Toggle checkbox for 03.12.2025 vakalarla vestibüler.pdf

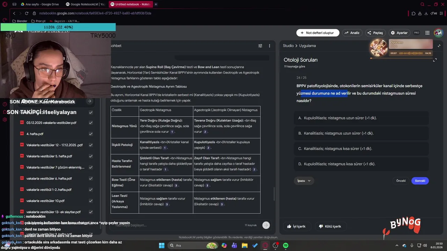click(91, 123)
